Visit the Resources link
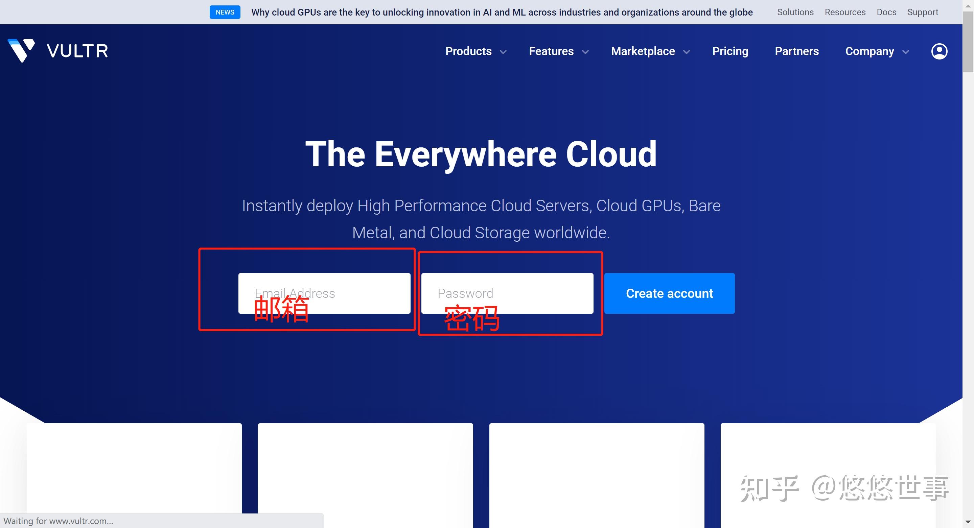This screenshot has width=974, height=528. (845, 12)
